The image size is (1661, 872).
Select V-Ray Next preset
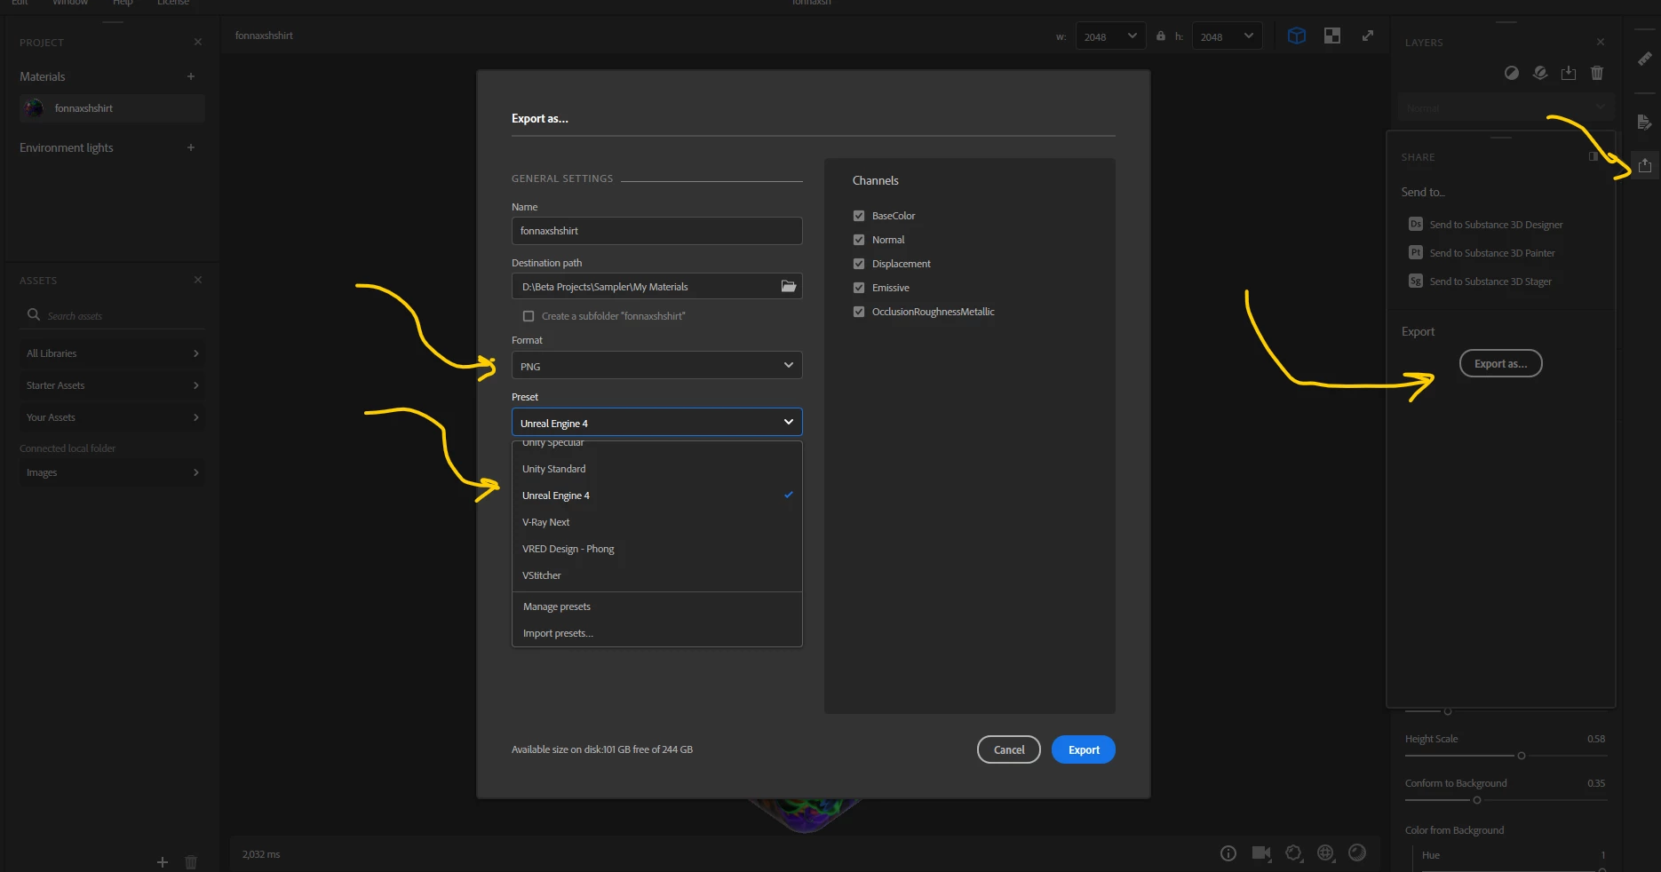(x=657, y=522)
